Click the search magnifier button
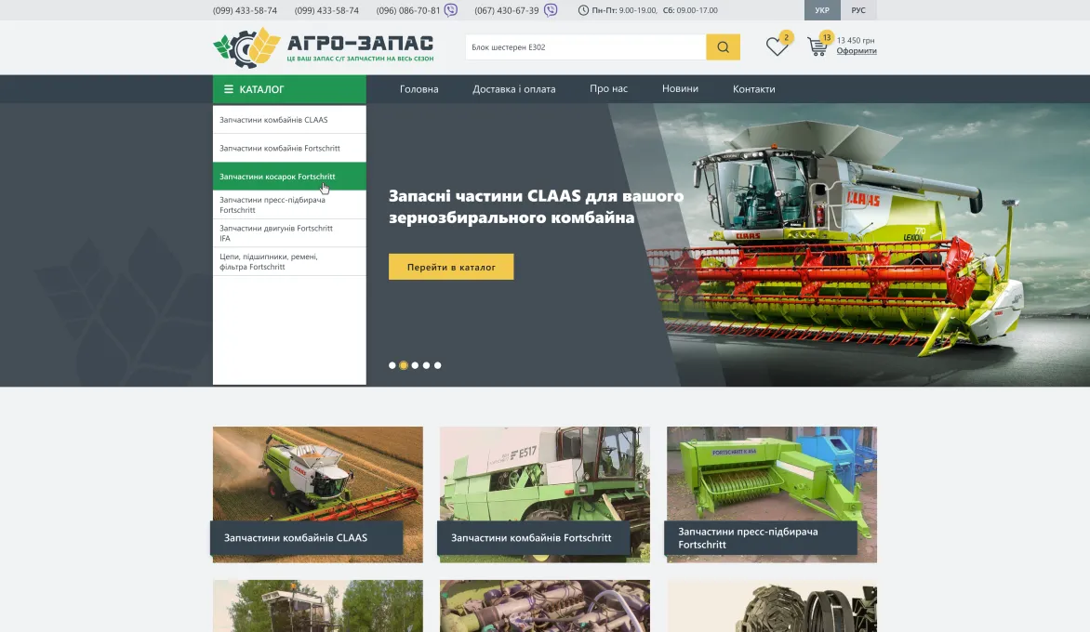 click(723, 47)
